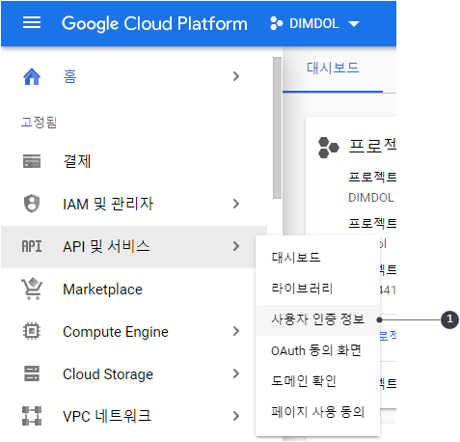
Task: Expand the IAM 및 관리자 submenu chevron
Action: click(x=236, y=204)
